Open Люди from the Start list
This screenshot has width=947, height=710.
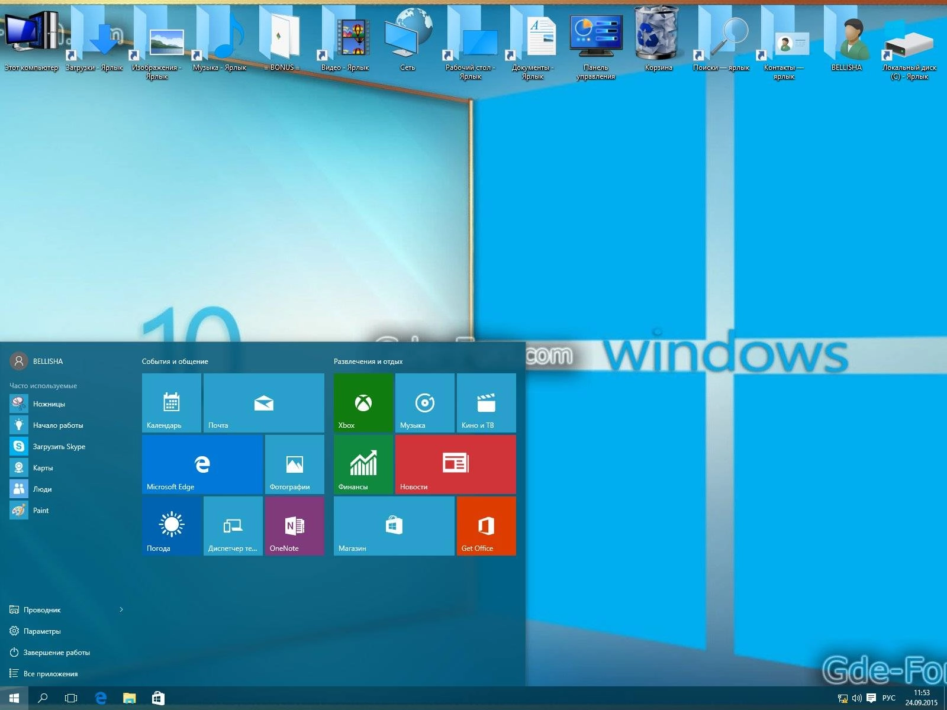tap(66, 489)
